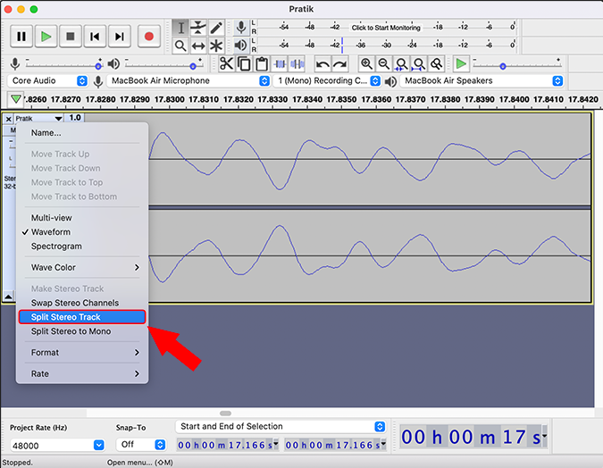Click the selection end time field
The height and width of the screenshot is (468, 603).
[335, 445]
